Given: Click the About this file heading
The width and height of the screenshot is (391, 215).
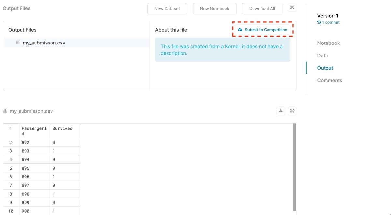Looking at the screenshot, I should pyautogui.click(x=171, y=30).
